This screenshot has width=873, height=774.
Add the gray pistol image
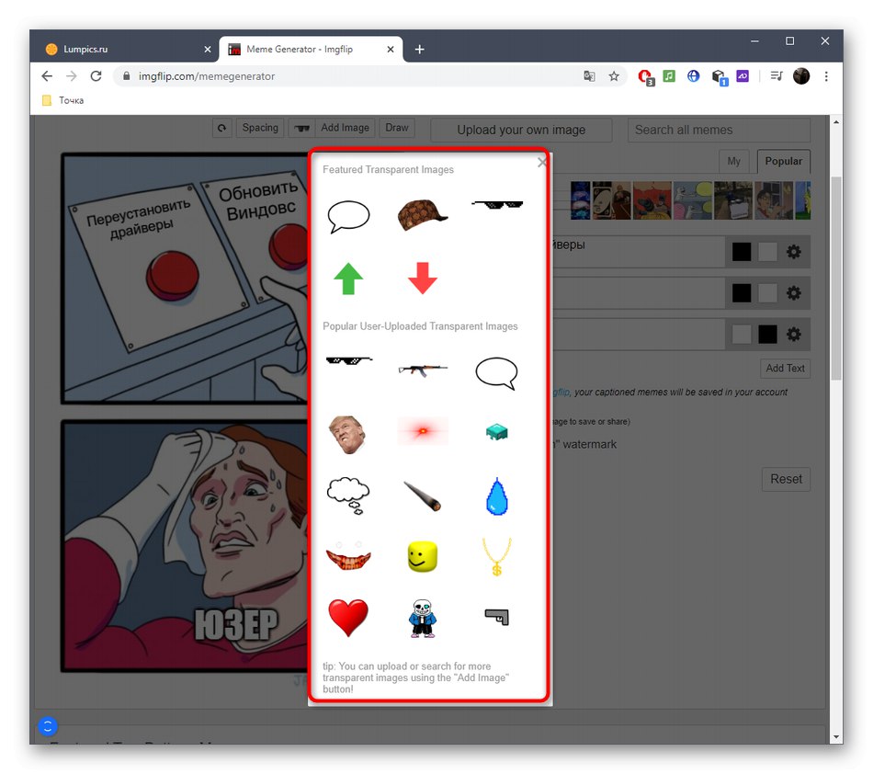[x=496, y=617]
